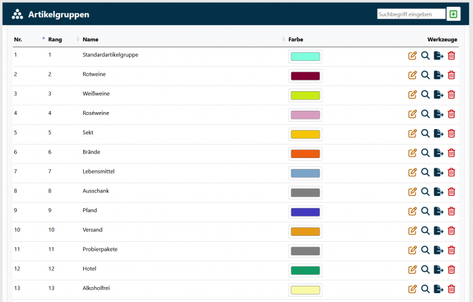The image size is (473, 302).
Task: Sort table by Nr. column
Action: click(18, 40)
